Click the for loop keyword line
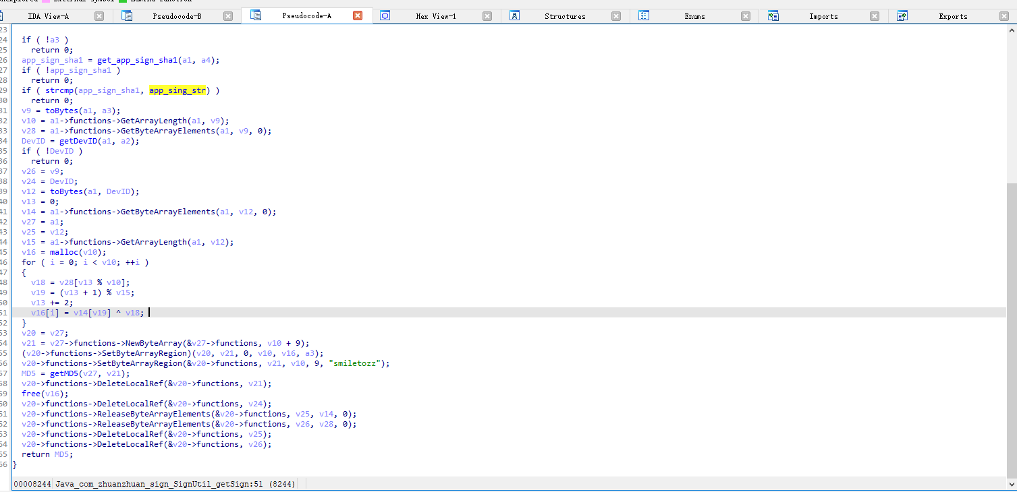 [x=85, y=262]
